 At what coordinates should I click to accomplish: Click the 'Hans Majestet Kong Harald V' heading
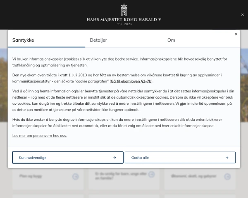(124, 19)
